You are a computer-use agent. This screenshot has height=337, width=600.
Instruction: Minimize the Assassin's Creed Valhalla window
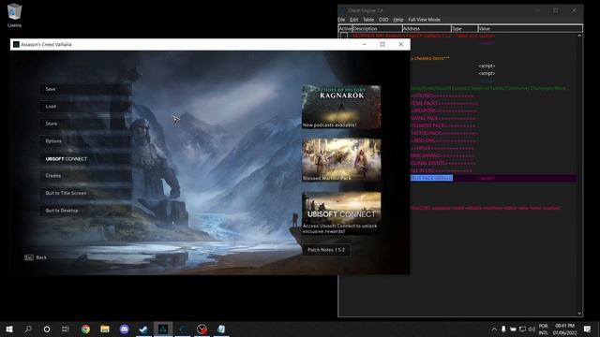click(365, 44)
